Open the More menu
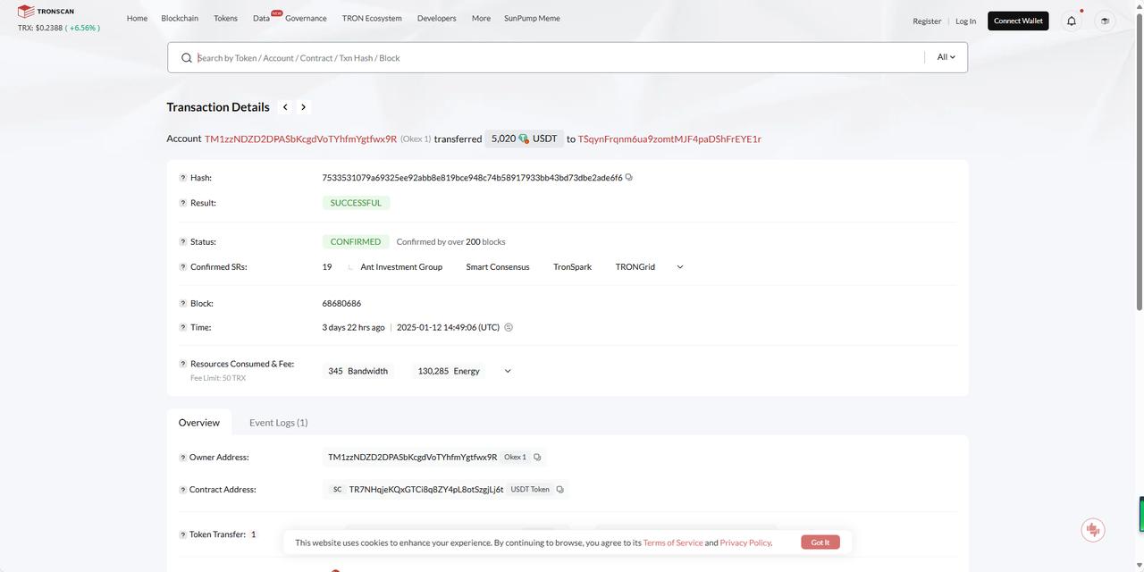This screenshot has width=1144, height=572. click(481, 18)
